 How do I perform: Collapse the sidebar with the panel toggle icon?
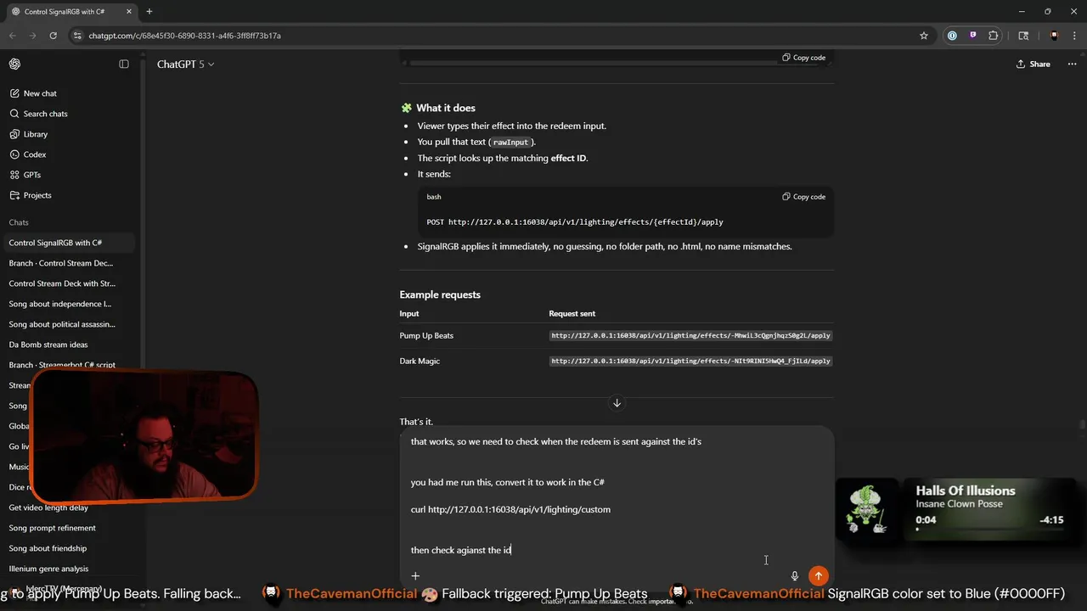pyautogui.click(x=124, y=64)
